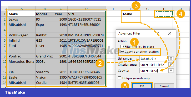This screenshot has height=97, width=191.
Task: Collapse dialog icon for List range
Action: point(171,59)
